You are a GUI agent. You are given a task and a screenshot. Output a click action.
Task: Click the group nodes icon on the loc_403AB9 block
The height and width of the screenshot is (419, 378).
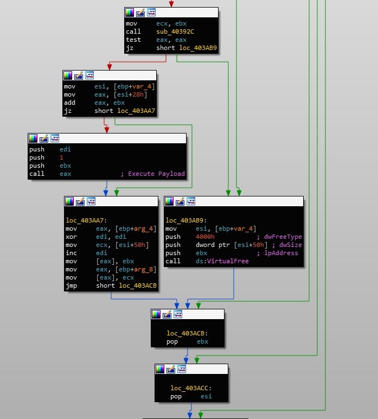click(x=190, y=201)
